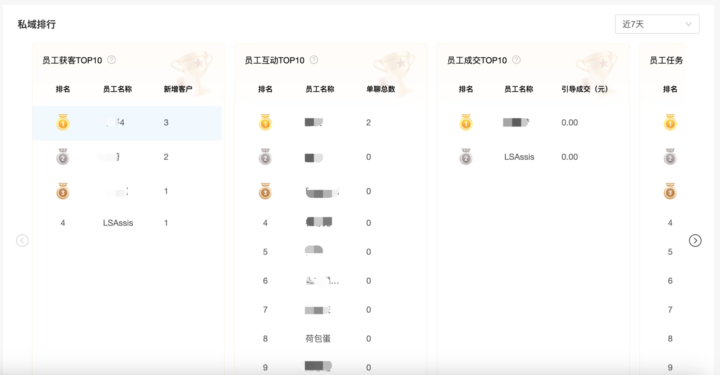Screen dimensions: 720x375
Task: Click silver medal in 员工成交TOP10 list
Action: [466, 157]
